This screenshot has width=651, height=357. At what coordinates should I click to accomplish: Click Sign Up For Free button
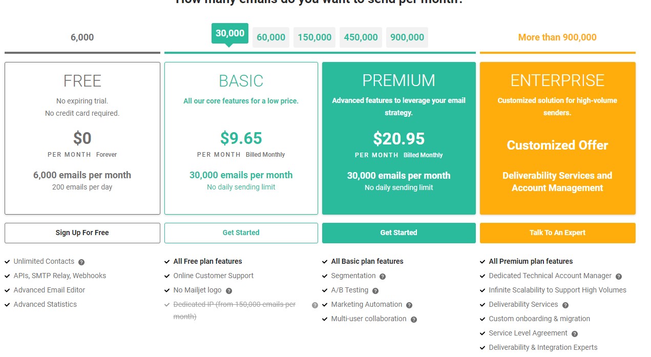coord(82,233)
